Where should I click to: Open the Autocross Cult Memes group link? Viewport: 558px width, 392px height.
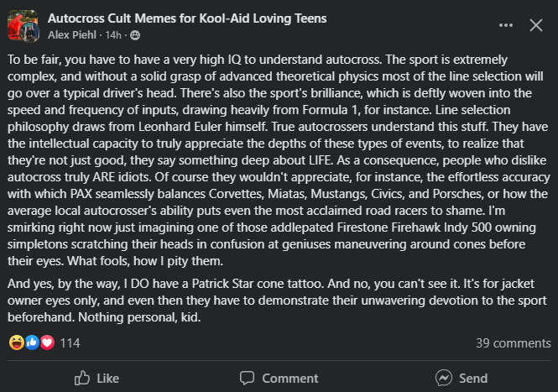pos(187,18)
